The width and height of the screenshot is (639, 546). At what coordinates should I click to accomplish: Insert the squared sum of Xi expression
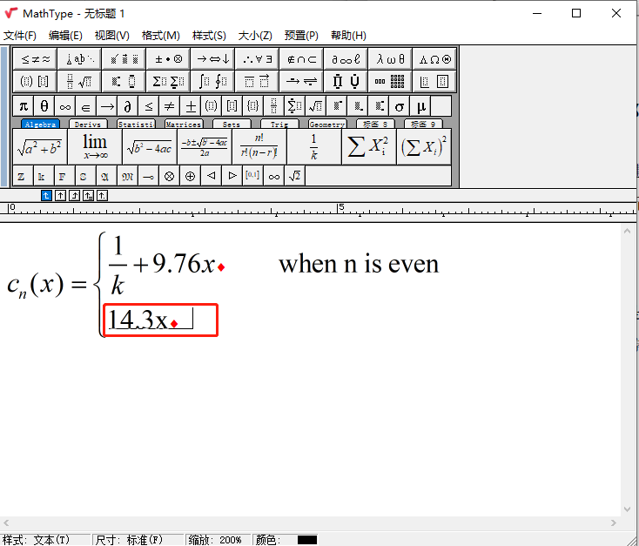tap(424, 147)
